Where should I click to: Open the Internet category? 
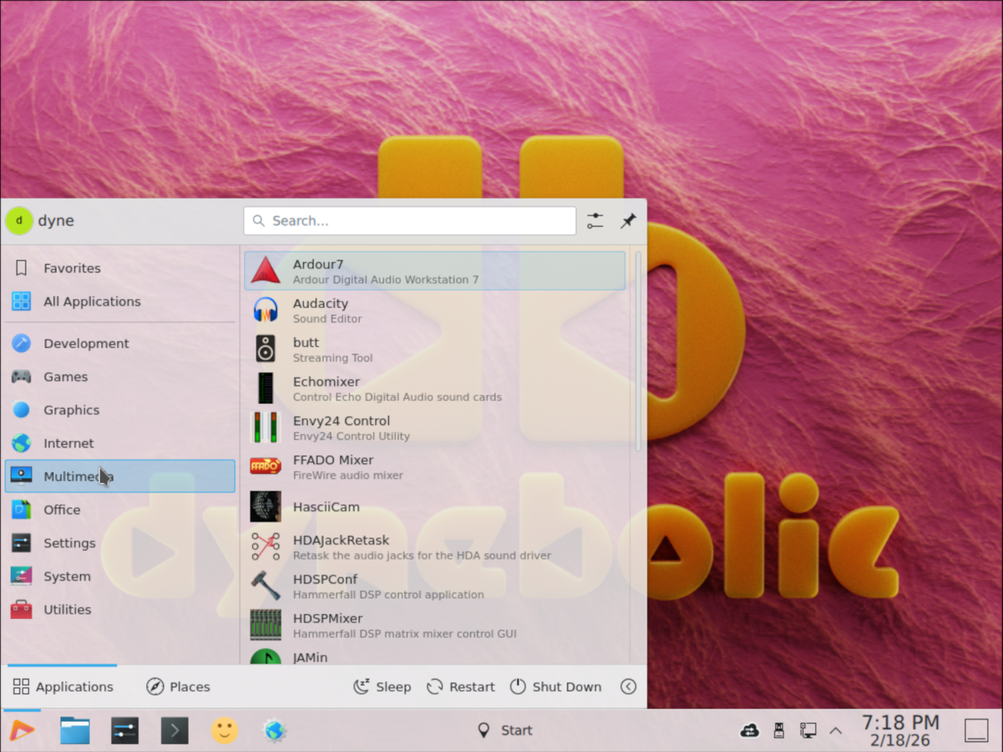point(68,443)
